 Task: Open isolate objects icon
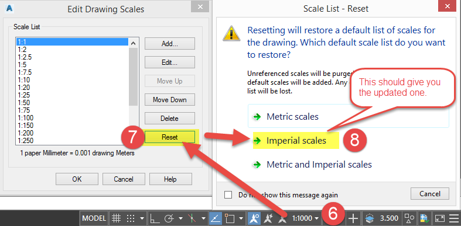(409, 218)
